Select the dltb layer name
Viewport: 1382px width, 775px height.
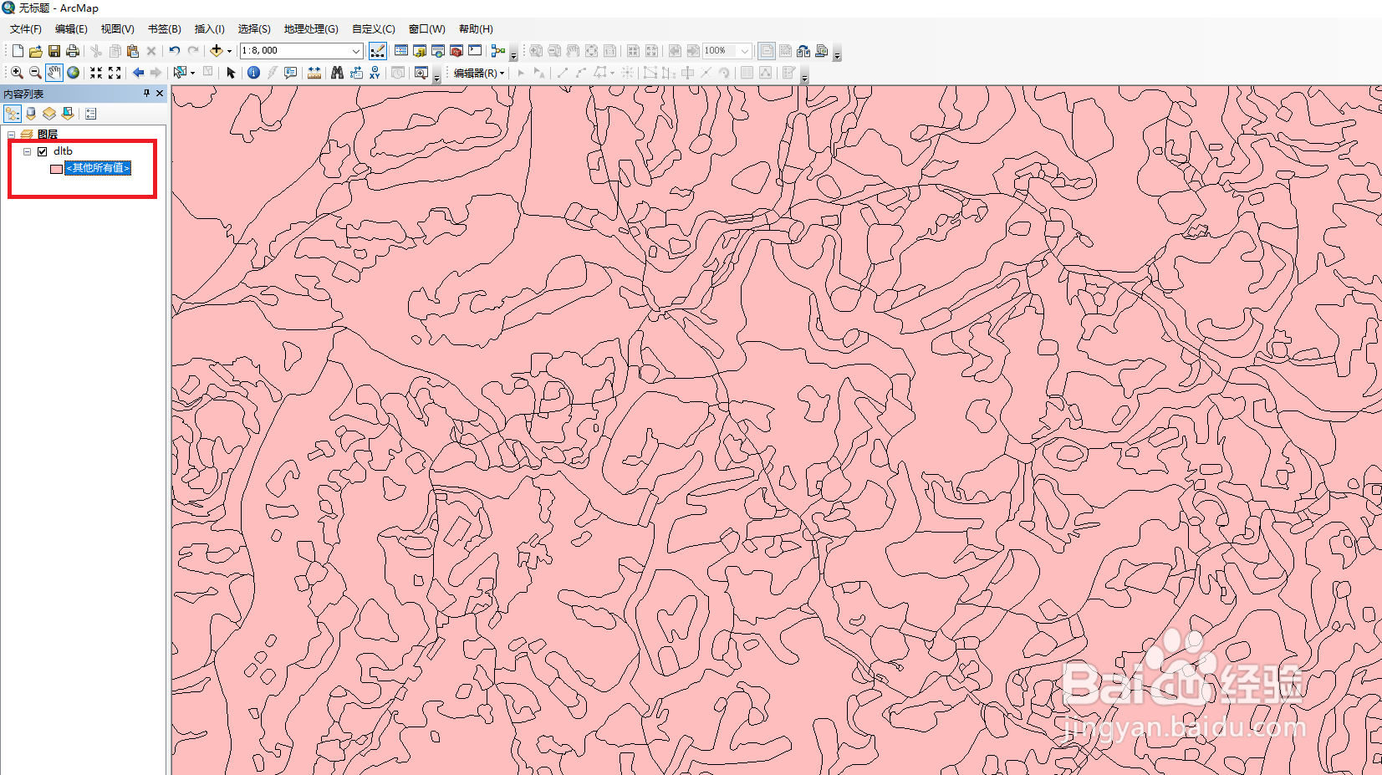pos(63,151)
